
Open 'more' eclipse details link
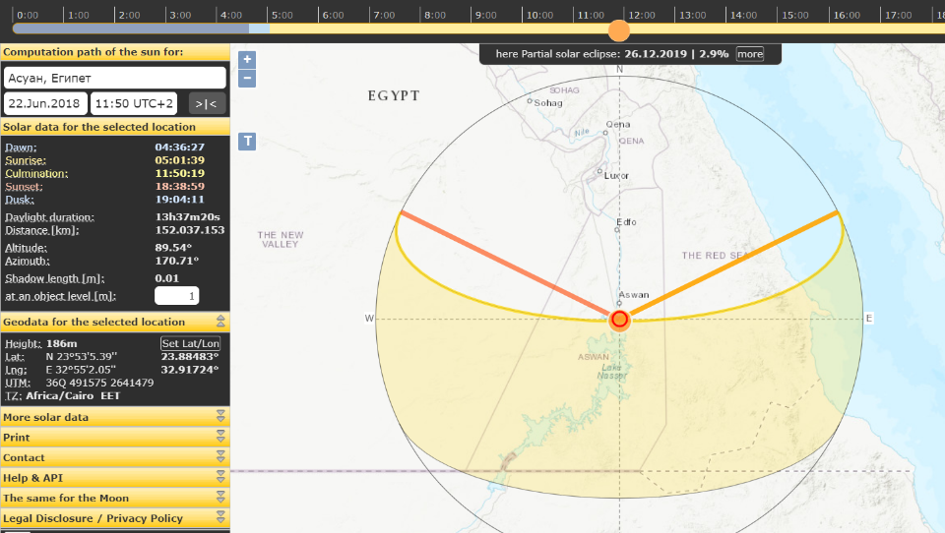pos(750,54)
